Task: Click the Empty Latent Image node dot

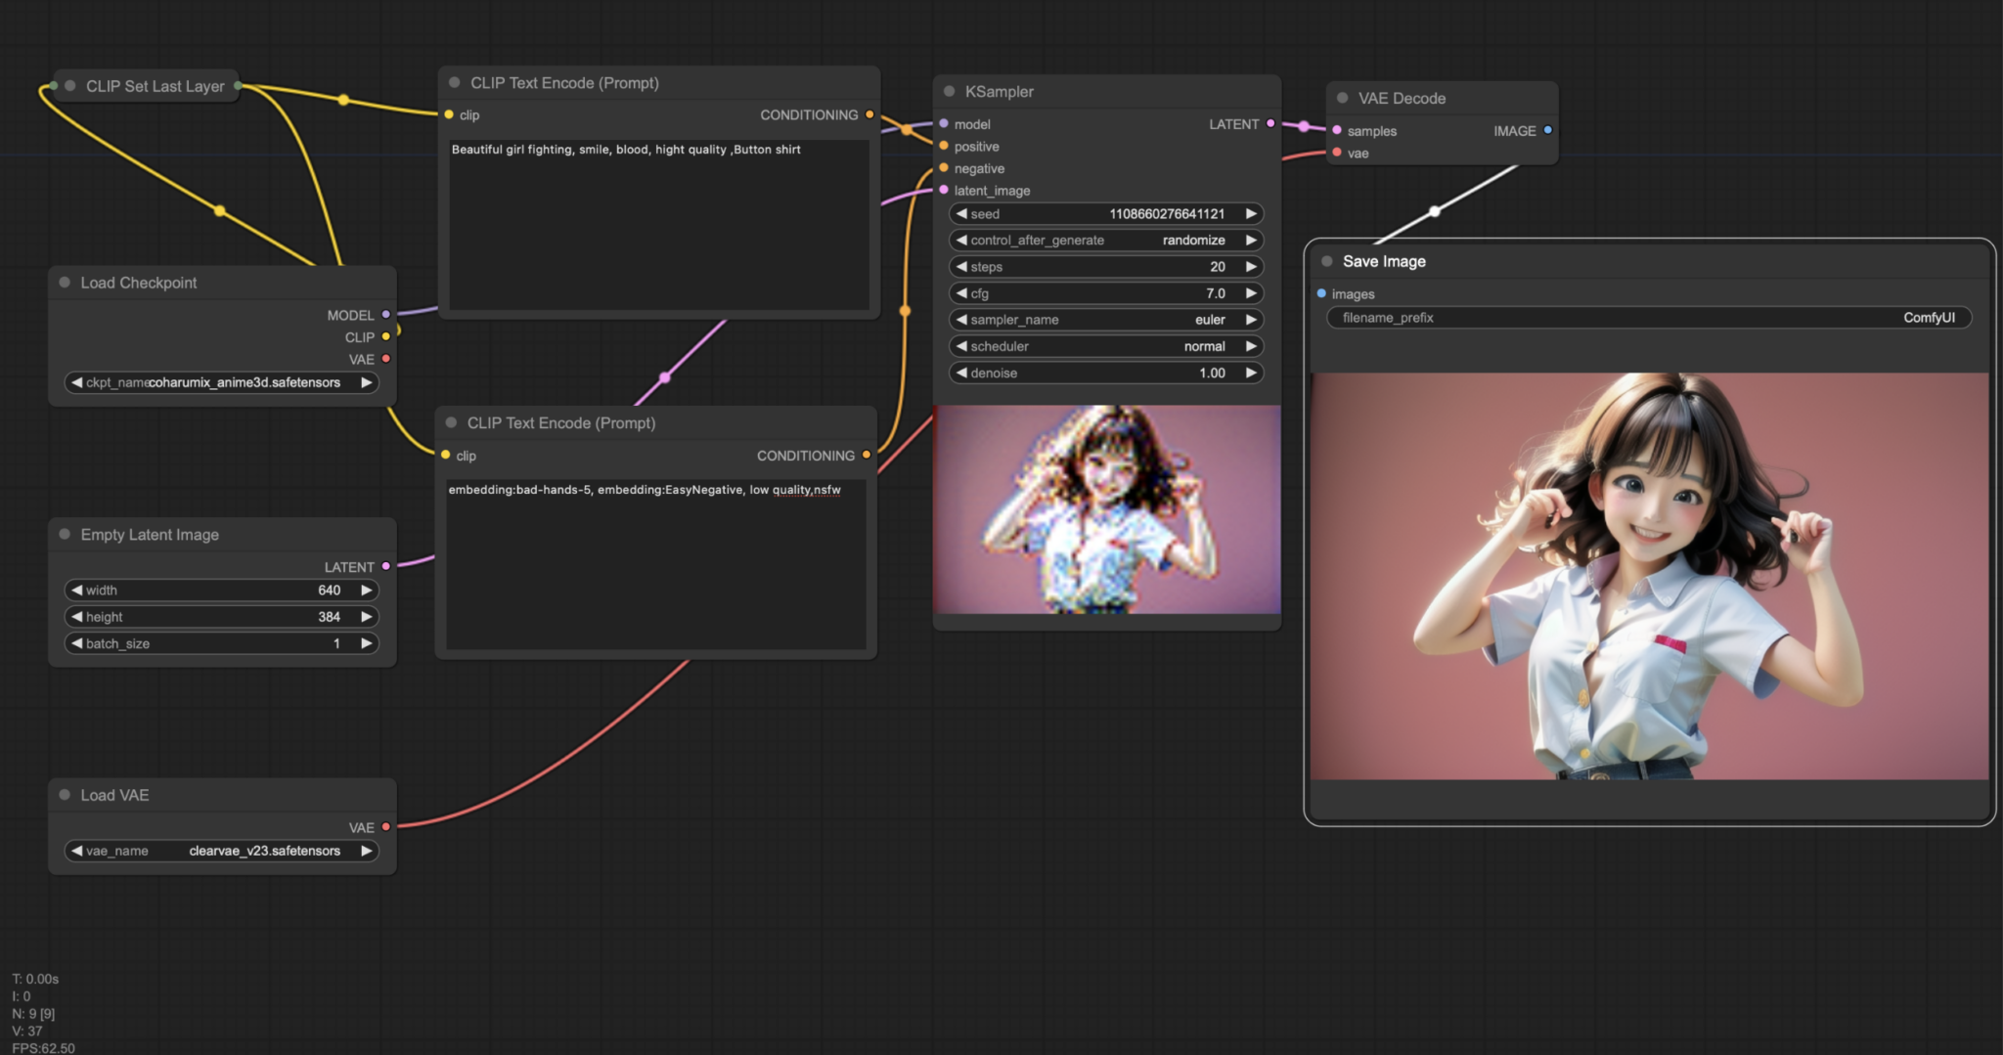Action: point(65,534)
